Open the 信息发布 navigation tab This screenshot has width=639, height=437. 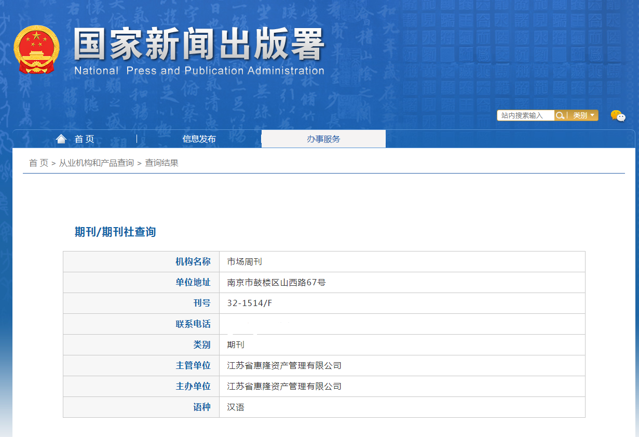[x=199, y=139]
